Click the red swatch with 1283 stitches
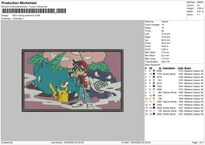 (154, 105)
